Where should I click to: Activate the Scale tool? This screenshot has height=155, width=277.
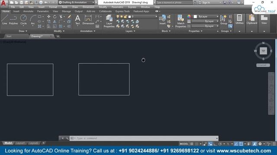tap(55, 26)
